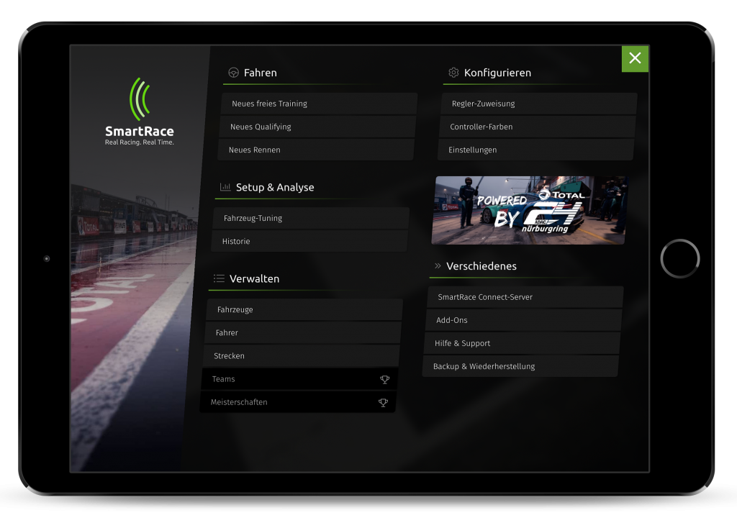
Task: Click the Fahren section heading
Action: [261, 73]
